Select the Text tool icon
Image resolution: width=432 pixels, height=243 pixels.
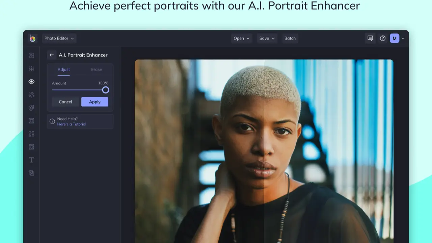coord(31,160)
